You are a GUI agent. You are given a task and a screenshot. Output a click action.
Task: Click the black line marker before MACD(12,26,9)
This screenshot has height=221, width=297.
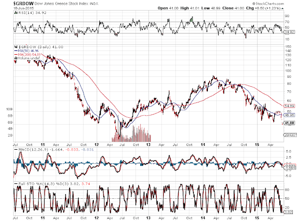coord(16,150)
